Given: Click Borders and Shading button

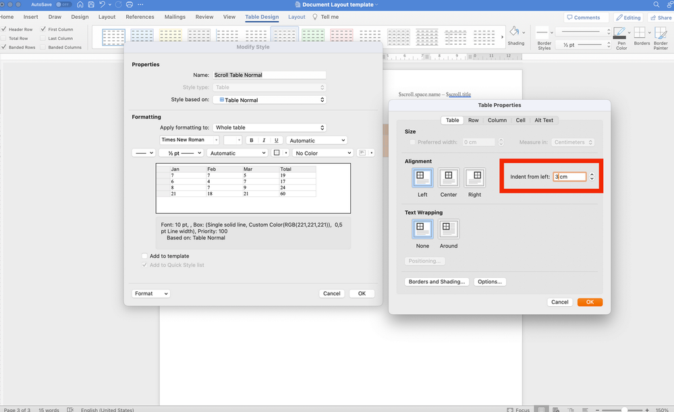Looking at the screenshot, I should [x=437, y=282].
